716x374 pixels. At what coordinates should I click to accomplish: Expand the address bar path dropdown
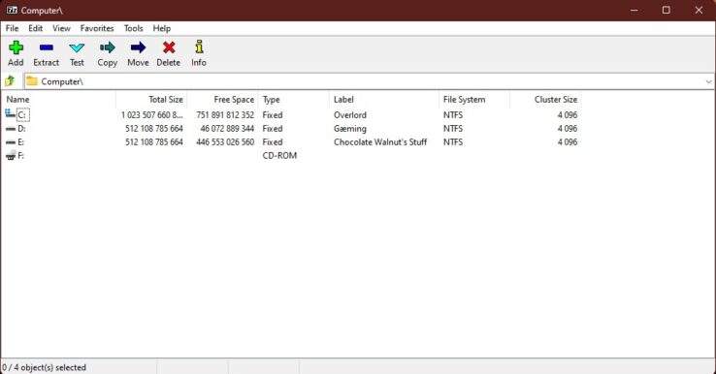pos(708,81)
